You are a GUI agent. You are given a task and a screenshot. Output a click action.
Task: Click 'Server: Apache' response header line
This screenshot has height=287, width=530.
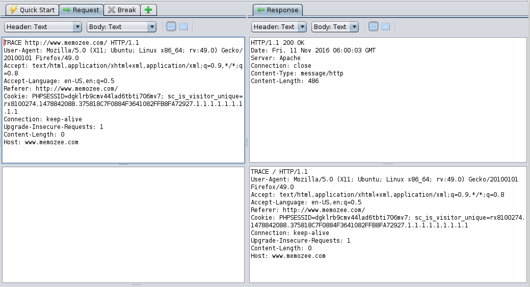pyautogui.click(x=276, y=58)
